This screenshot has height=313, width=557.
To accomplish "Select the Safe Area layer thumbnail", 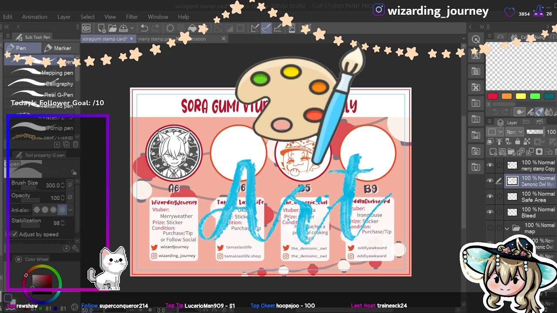I will point(512,197).
